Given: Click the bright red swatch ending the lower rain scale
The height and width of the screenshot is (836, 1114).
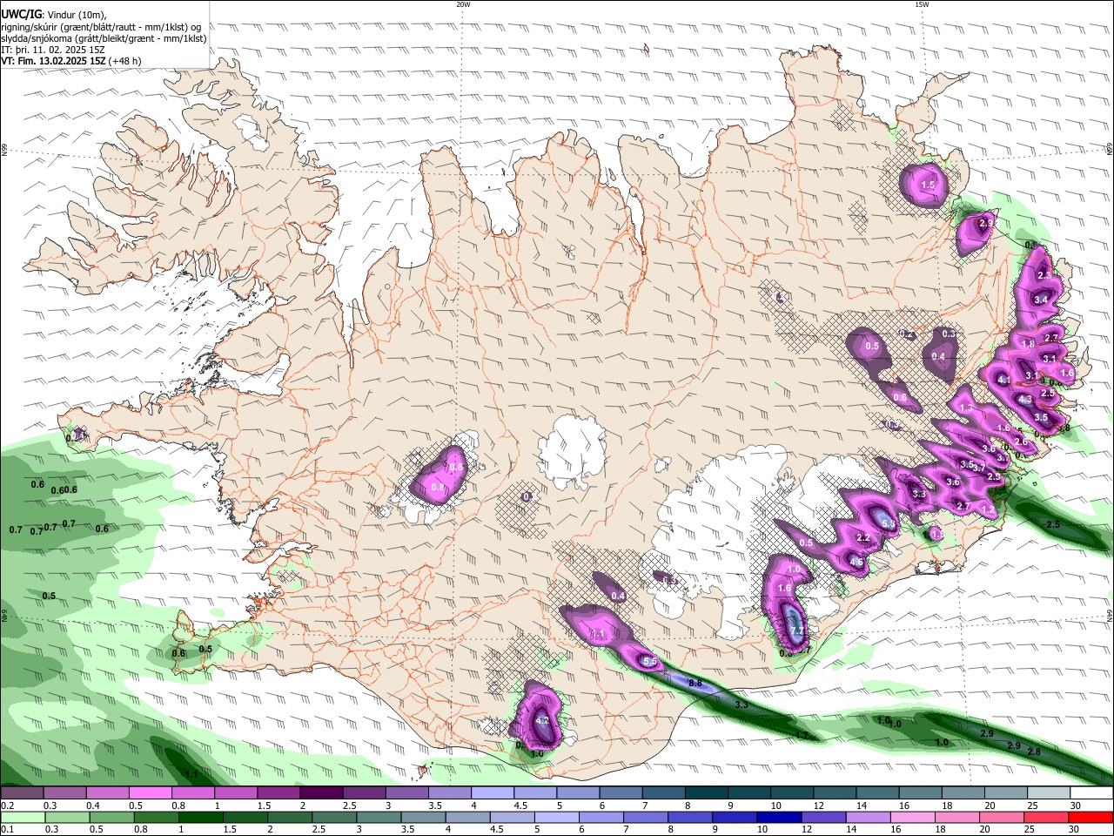Looking at the screenshot, I should tap(1091, 817).
